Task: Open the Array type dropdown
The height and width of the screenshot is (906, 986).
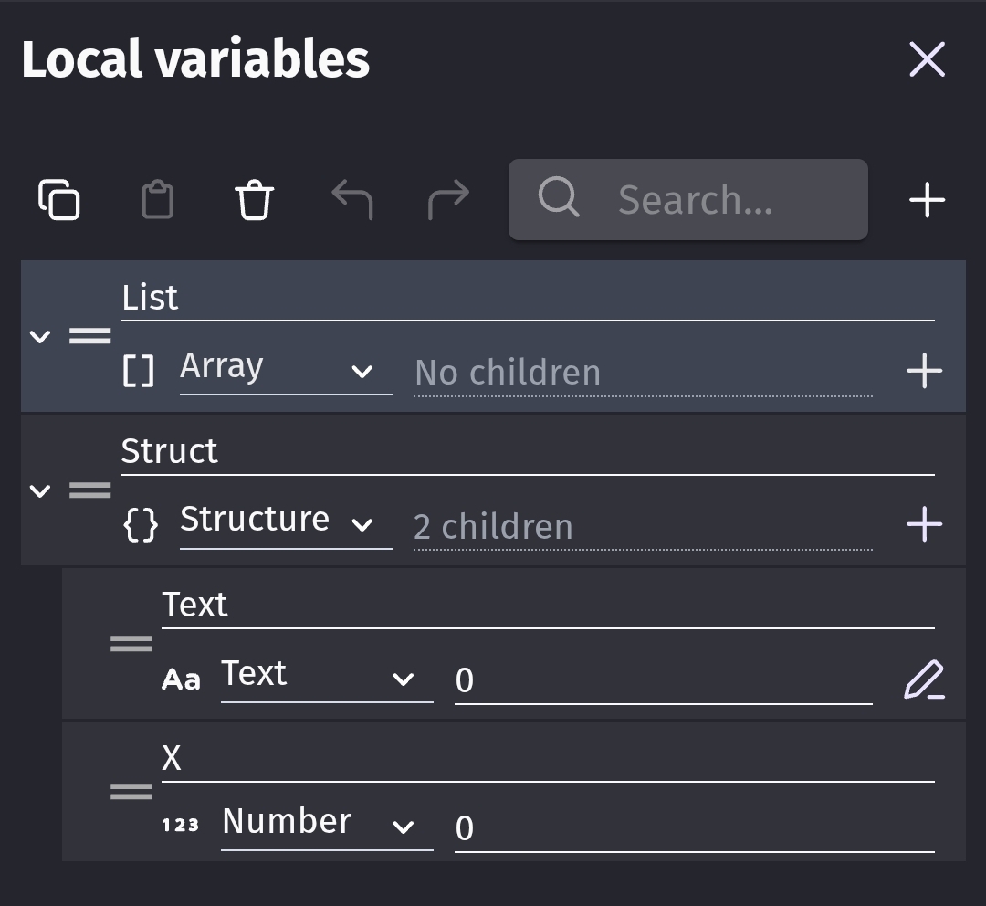Action: coord(285,370)
